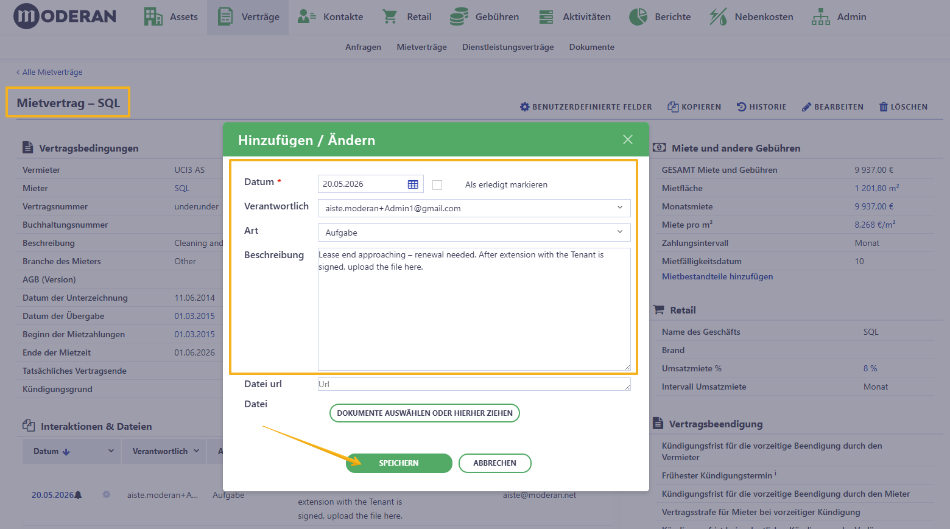Click the Vertragsbedingungen section icon
This screenshot has width=950, height=529.
pos(27,147)
